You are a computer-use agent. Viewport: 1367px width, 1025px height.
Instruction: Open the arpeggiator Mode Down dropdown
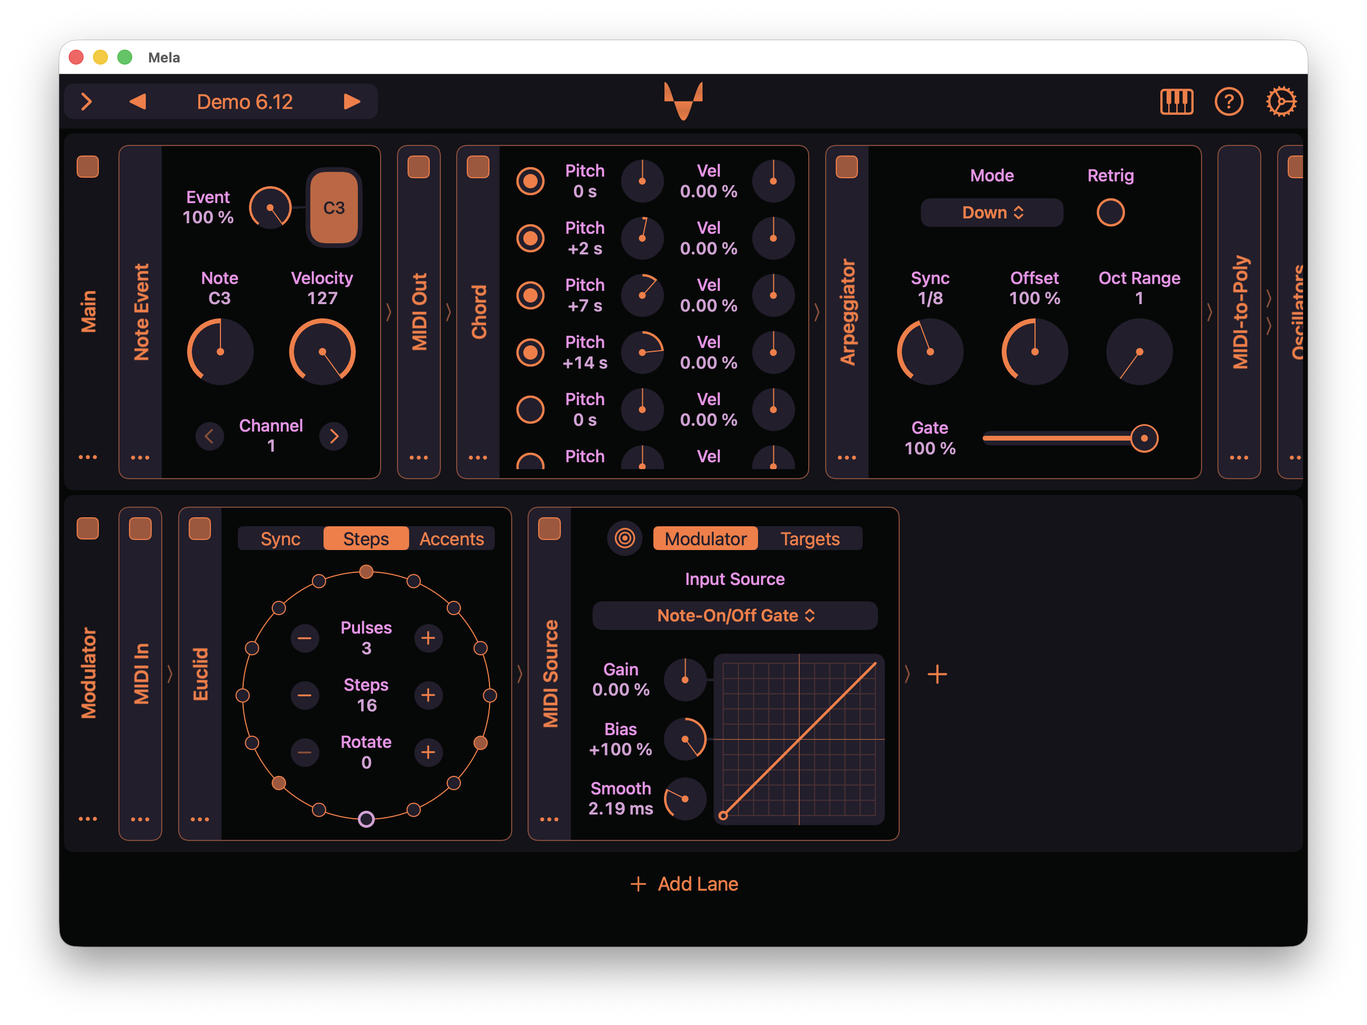pyautogui.click(x=991, y=213)
